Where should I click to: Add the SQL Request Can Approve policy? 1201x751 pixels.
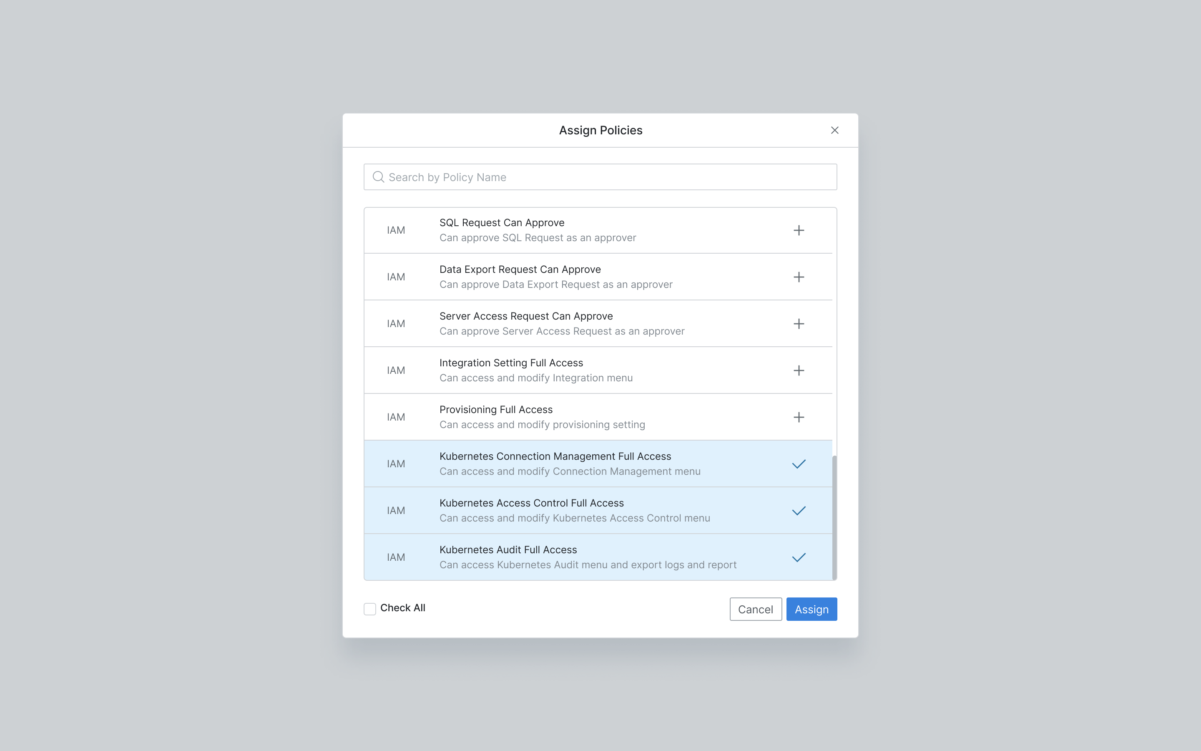[799, 230]
